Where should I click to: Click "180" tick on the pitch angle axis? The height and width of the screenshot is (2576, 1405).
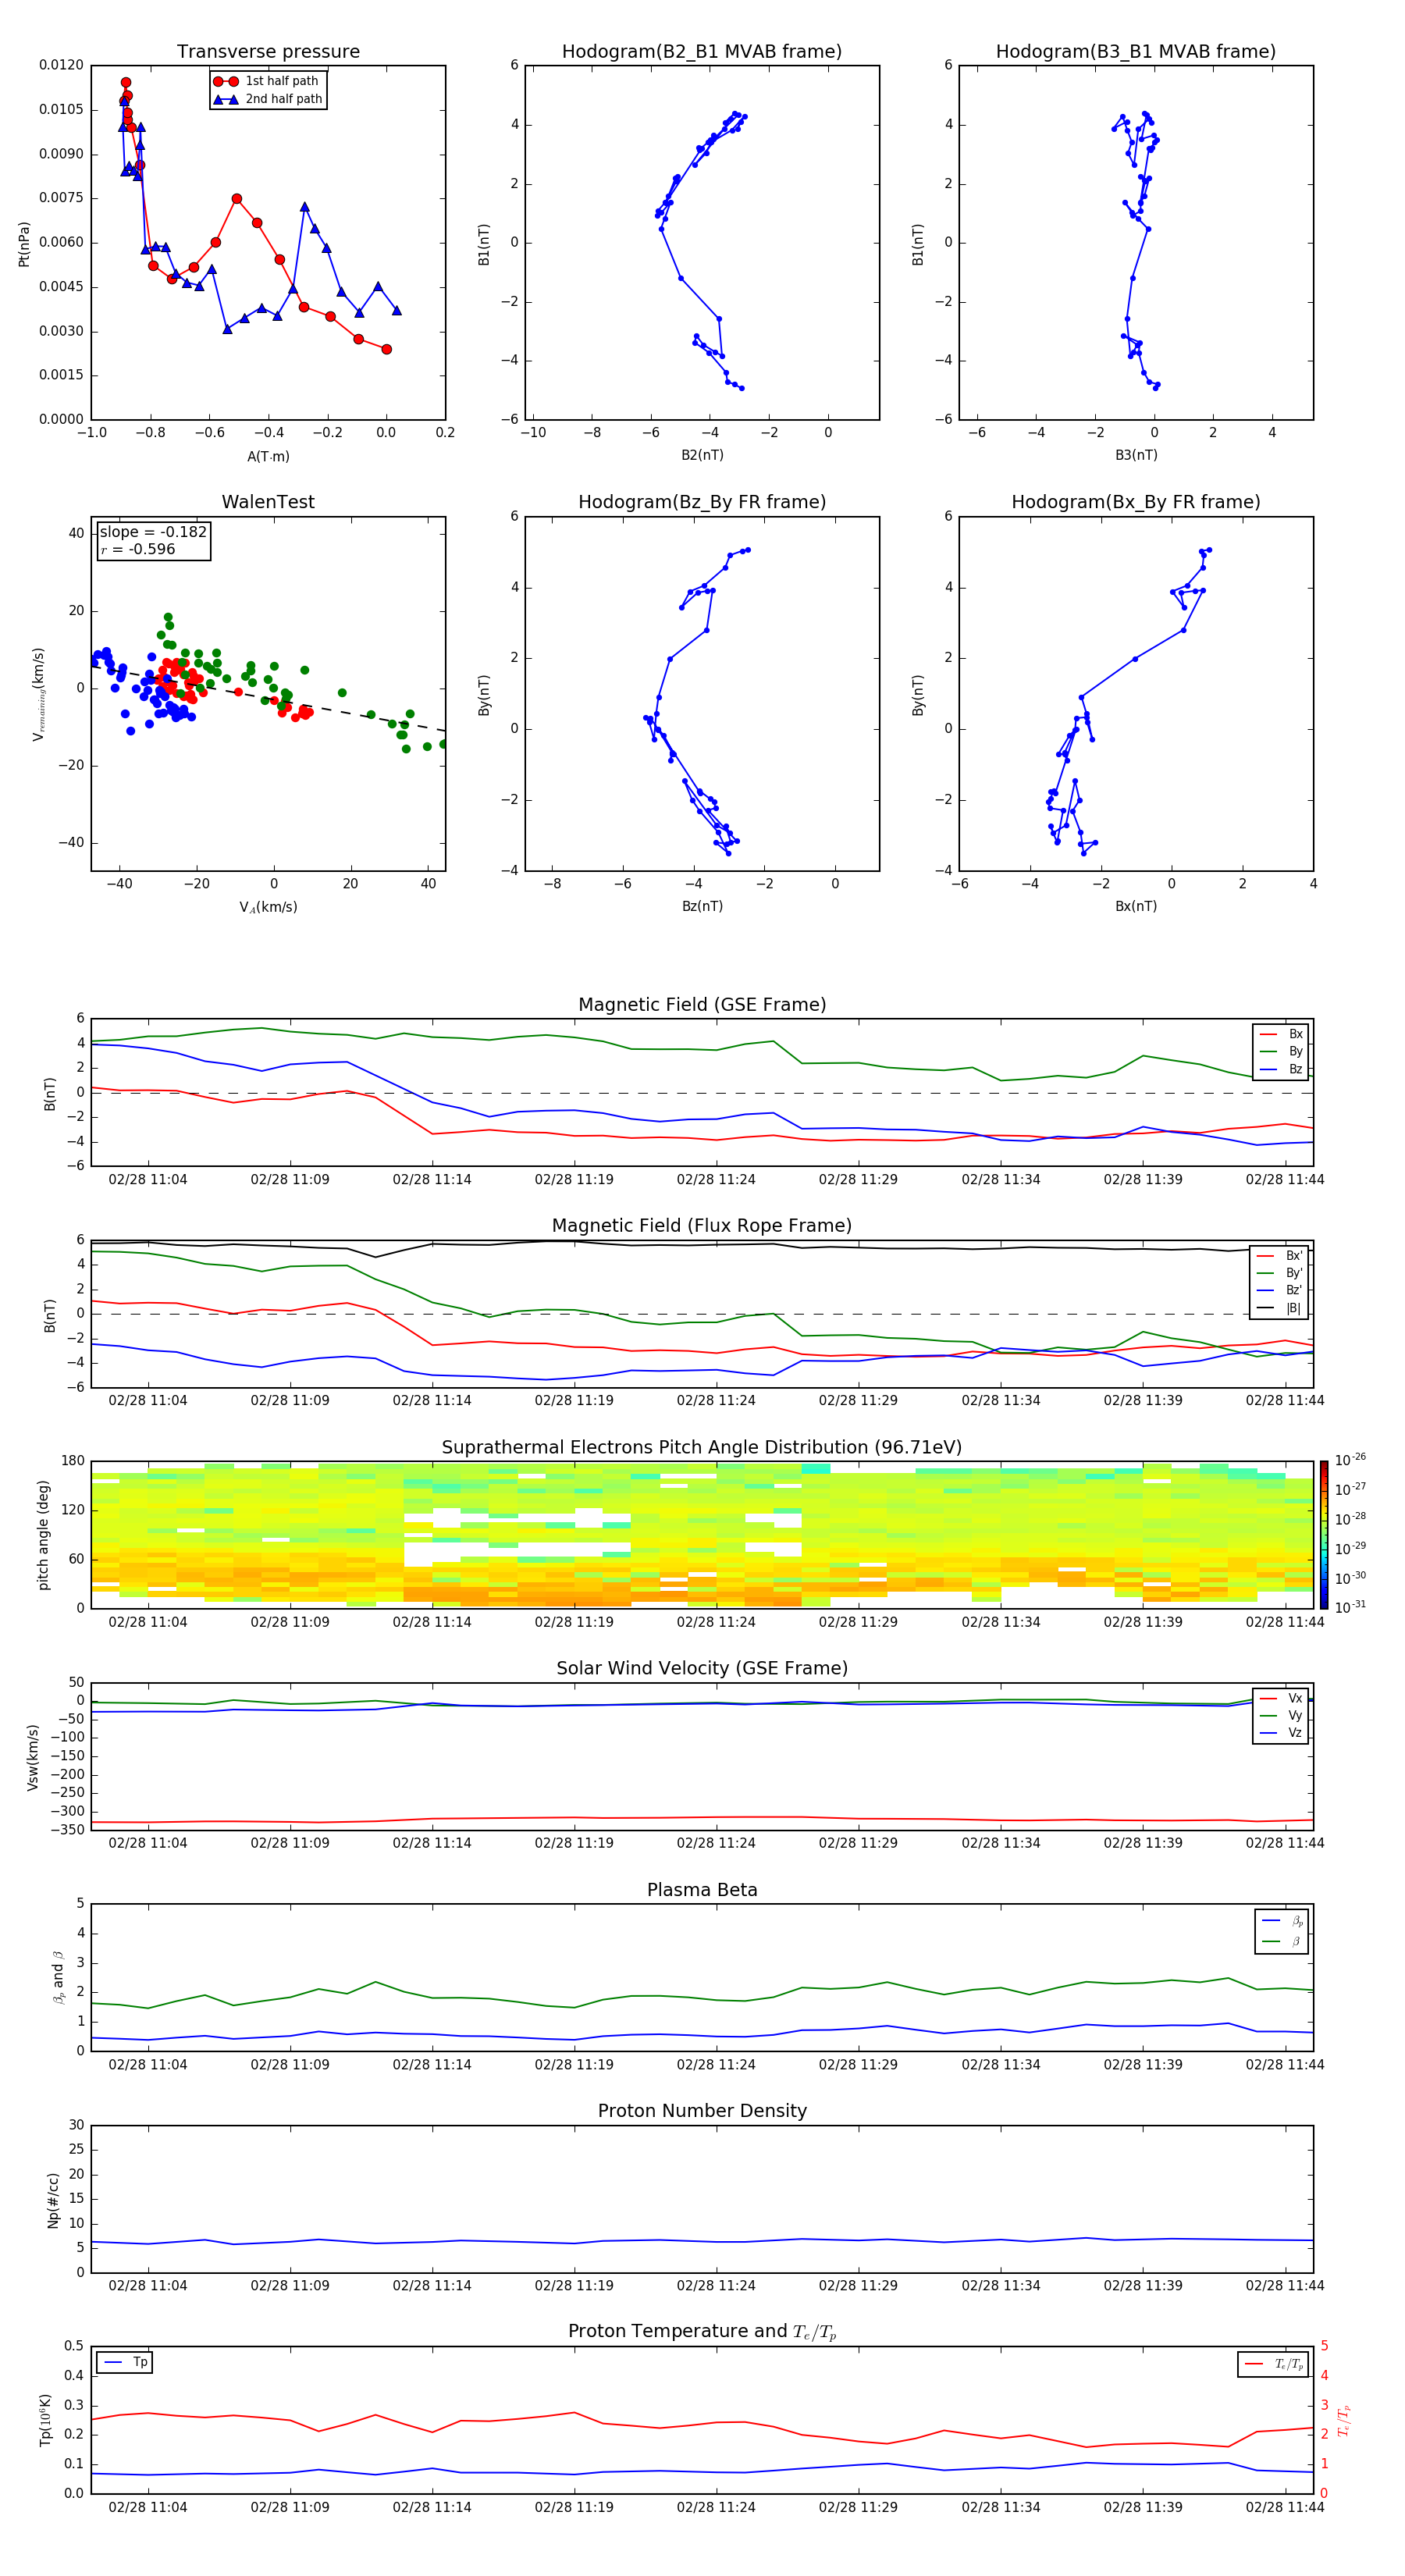click(x=72, y=1461)
